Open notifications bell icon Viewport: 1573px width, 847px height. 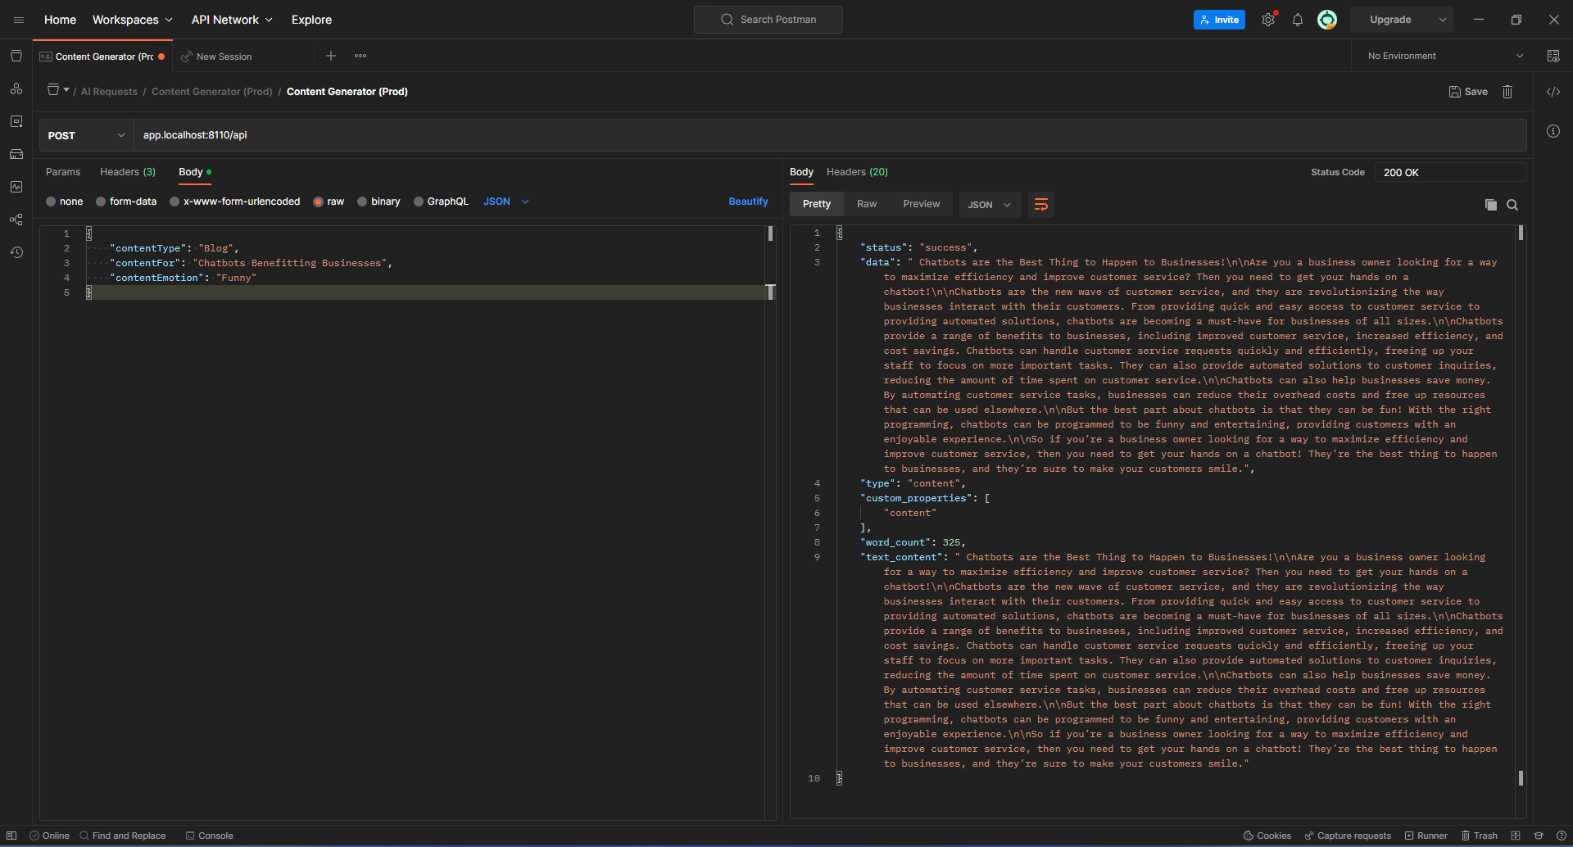(1298, 20)
